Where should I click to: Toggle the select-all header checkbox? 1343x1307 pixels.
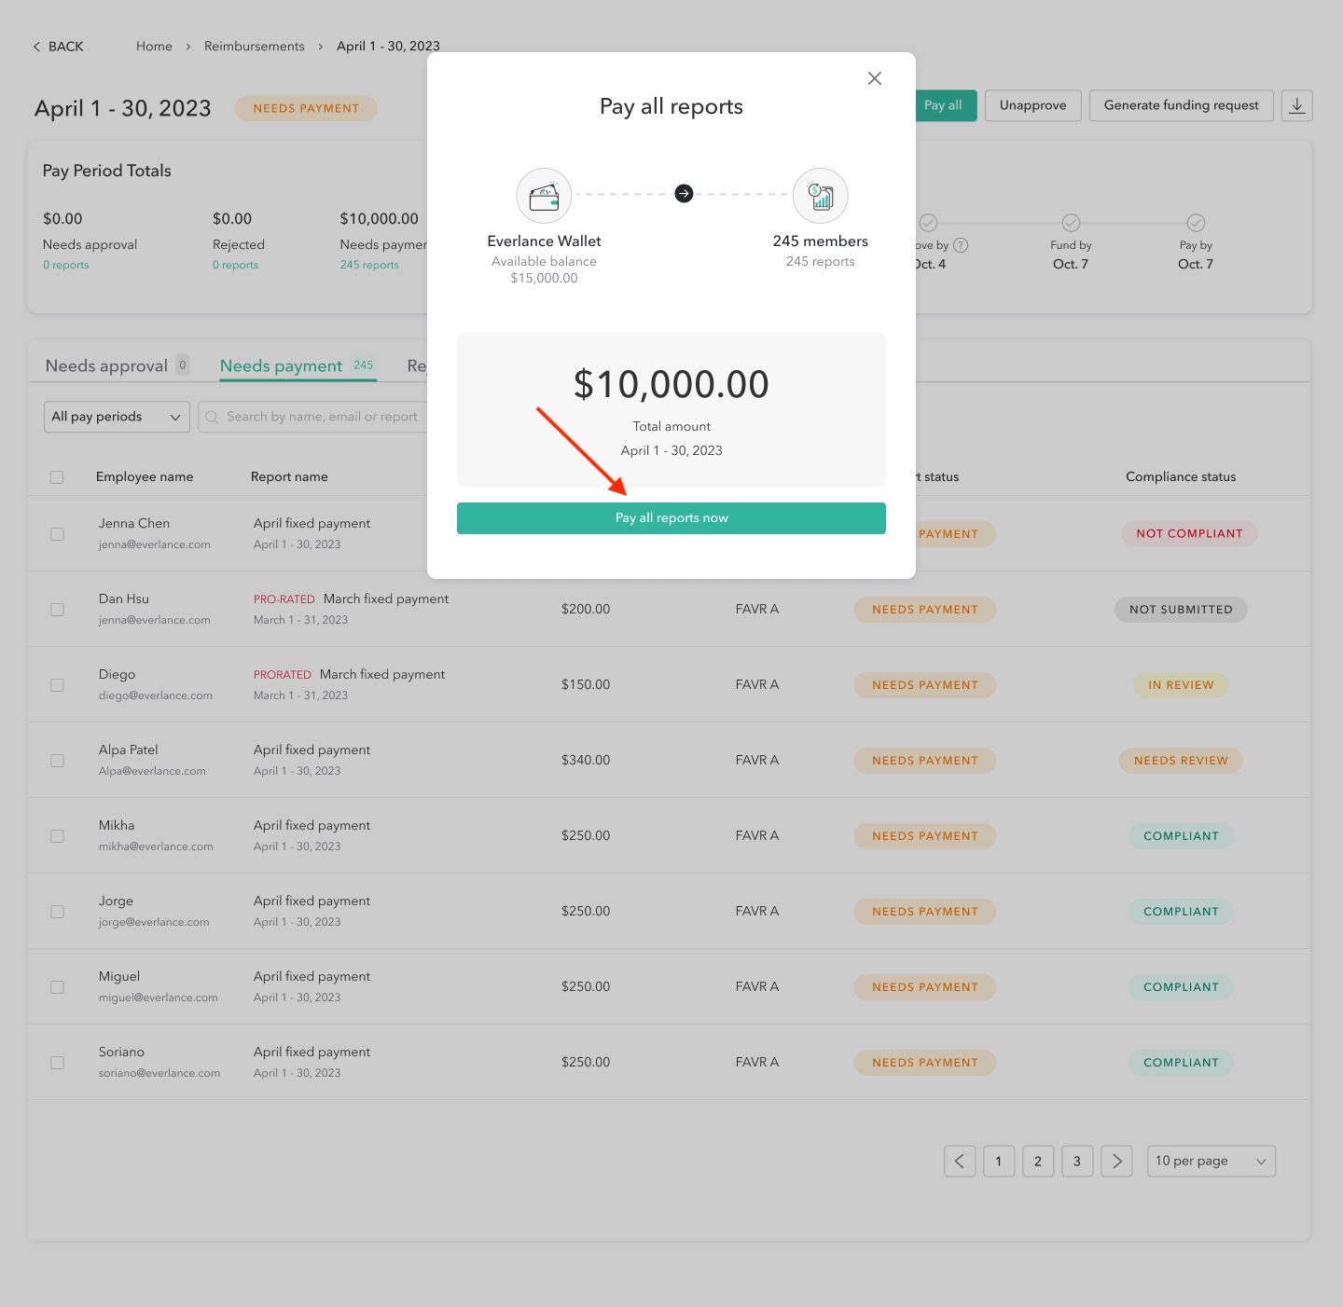[57, 477]
